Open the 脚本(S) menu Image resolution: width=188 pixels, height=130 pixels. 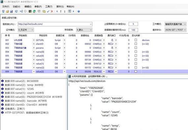pyautogui.click(x=60, y=7)
